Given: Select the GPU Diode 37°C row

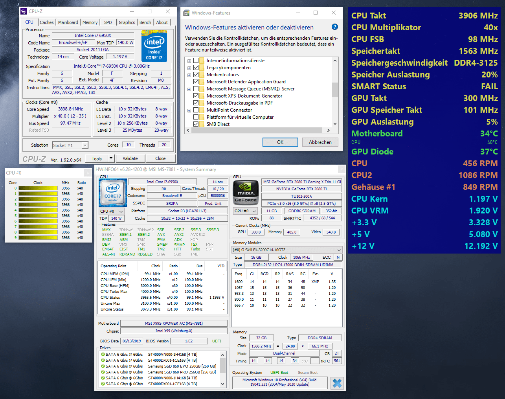Looking at the screenshot, I should (x=424, y=152).
